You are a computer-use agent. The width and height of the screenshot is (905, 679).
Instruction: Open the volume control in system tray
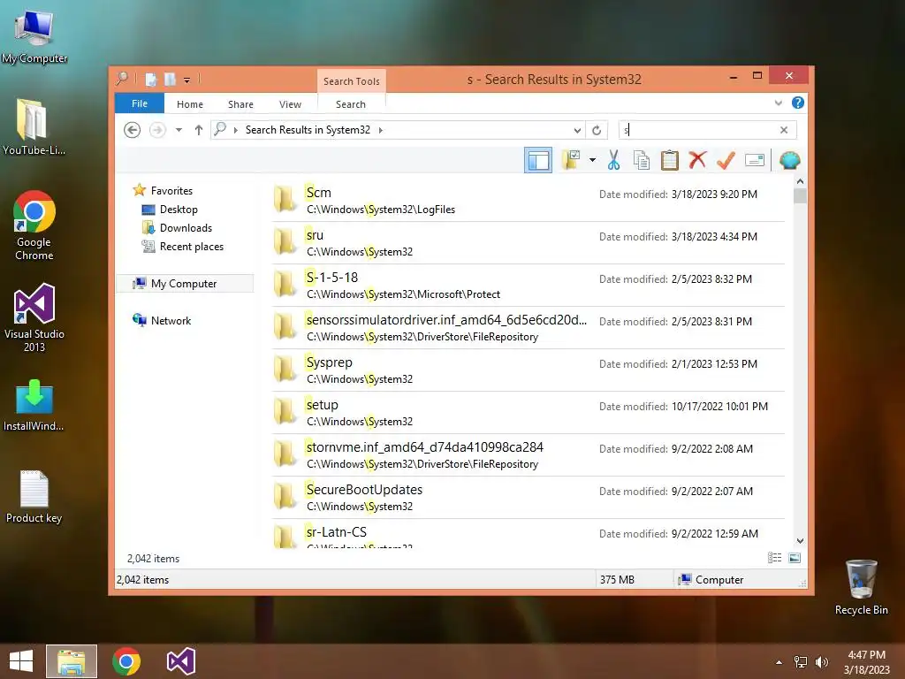[x=821, y=662]
